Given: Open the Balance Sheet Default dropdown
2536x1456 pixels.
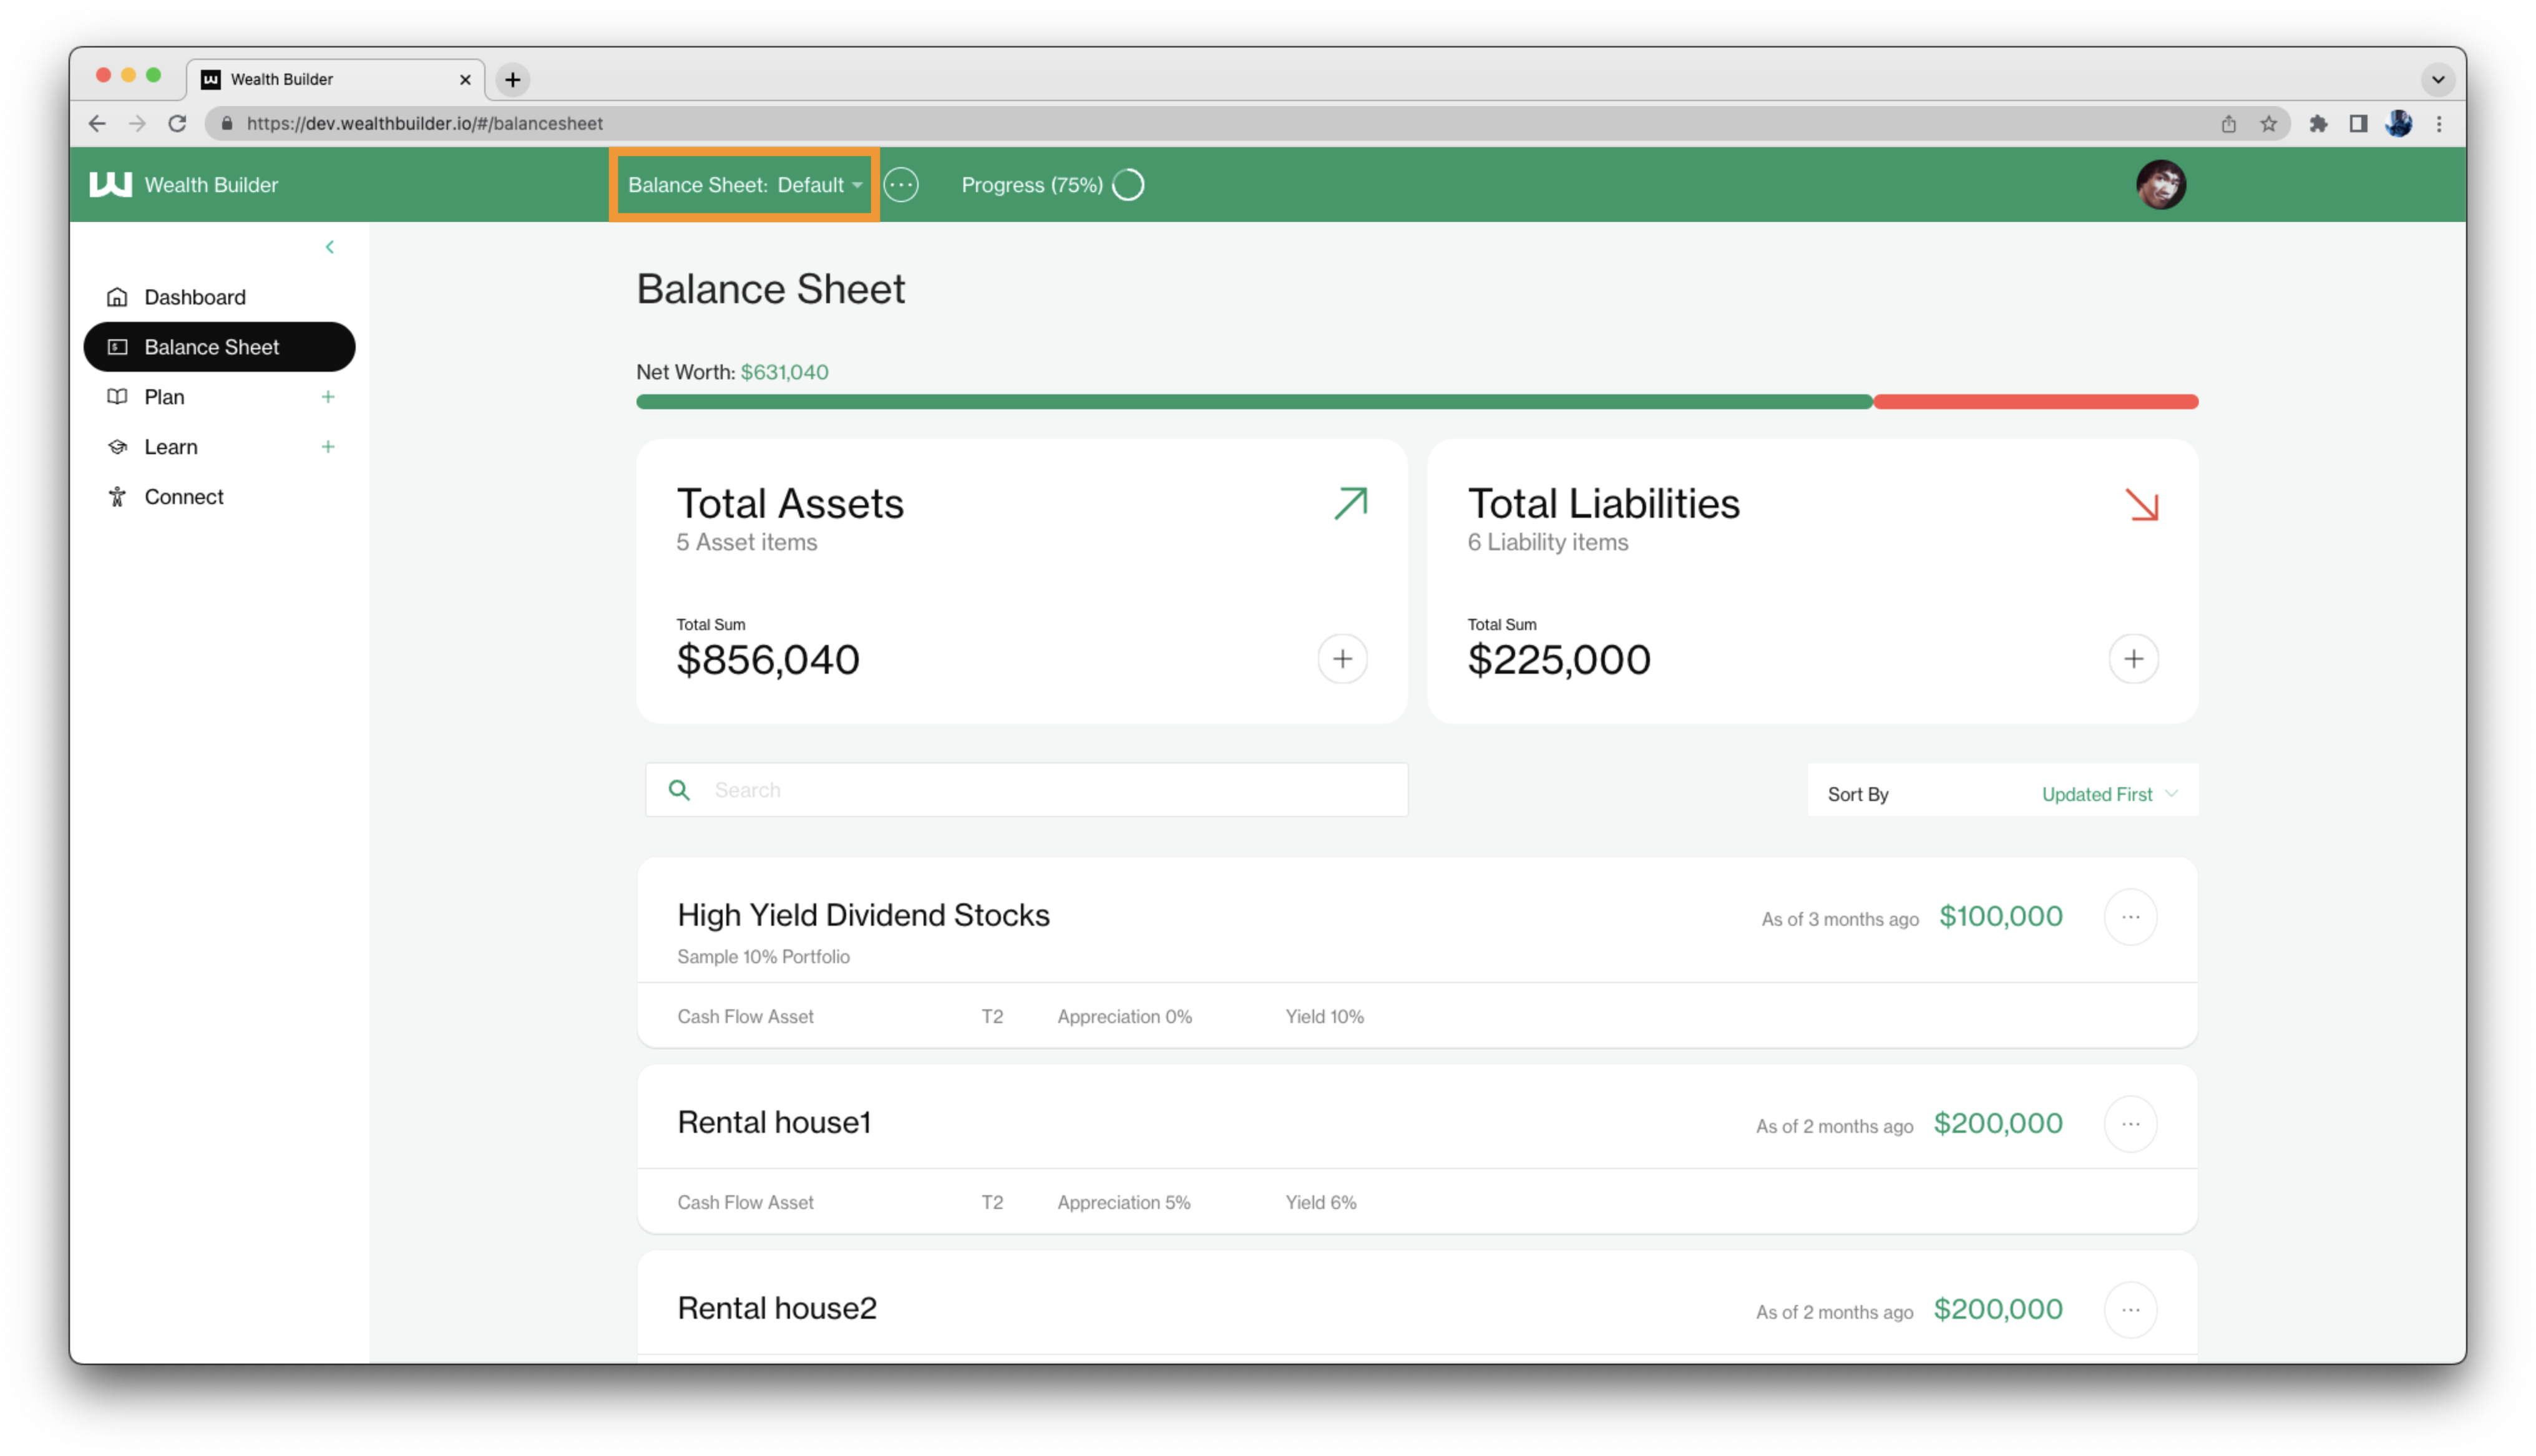Looking at the screenshot, I should [744, 185].
